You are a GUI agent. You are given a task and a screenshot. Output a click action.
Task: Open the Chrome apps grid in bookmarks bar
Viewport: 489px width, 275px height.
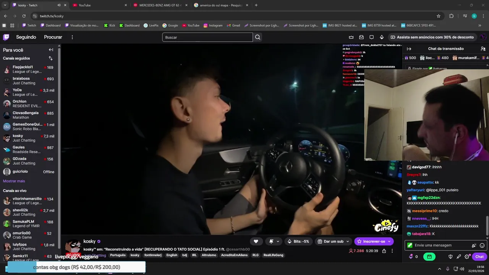[12, 26]
